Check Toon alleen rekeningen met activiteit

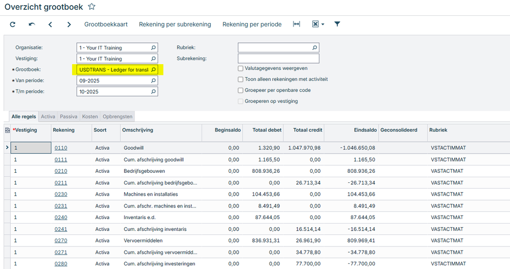pyautogui.click(x=241, y=79)
